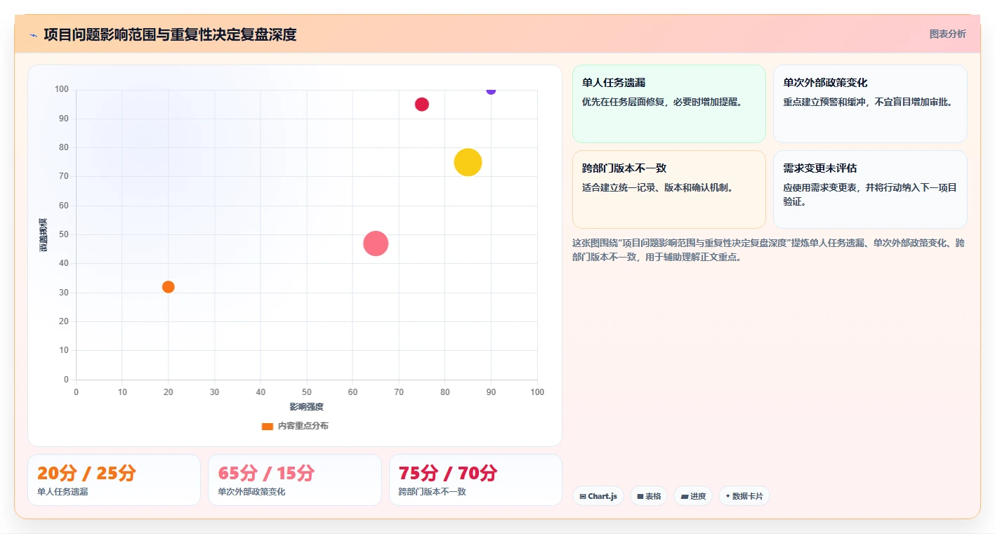This screenshot has height=534, width=995.
Task: Click the crimson bubble at x=75
Action: click(421, 105)
